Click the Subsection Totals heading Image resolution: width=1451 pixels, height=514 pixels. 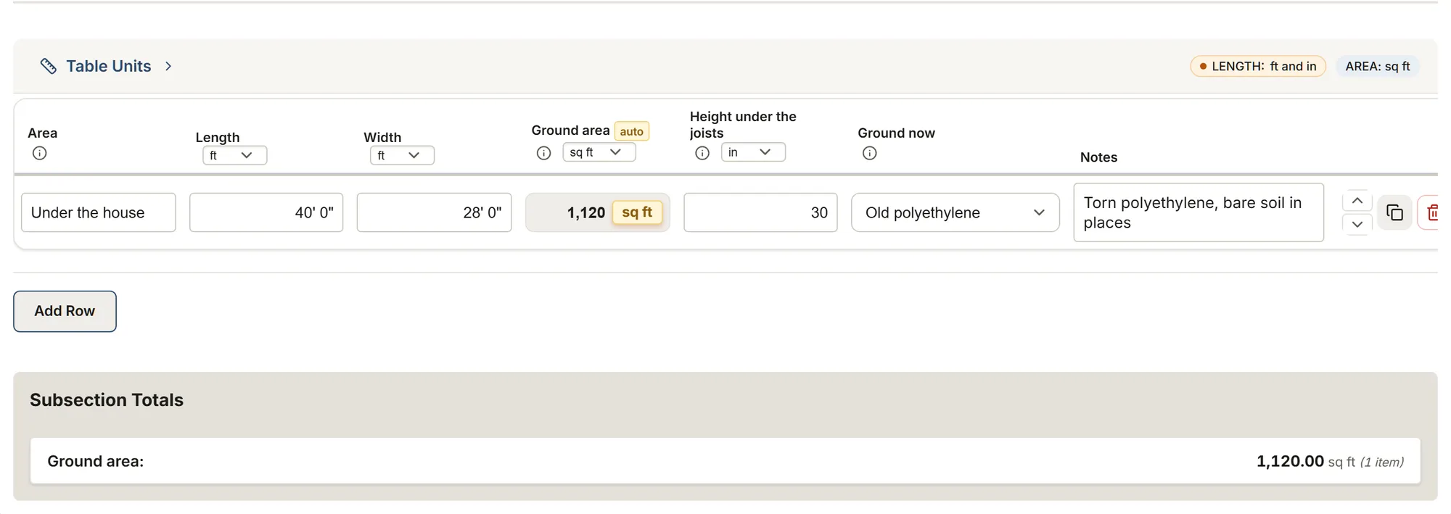click(107, 399)
